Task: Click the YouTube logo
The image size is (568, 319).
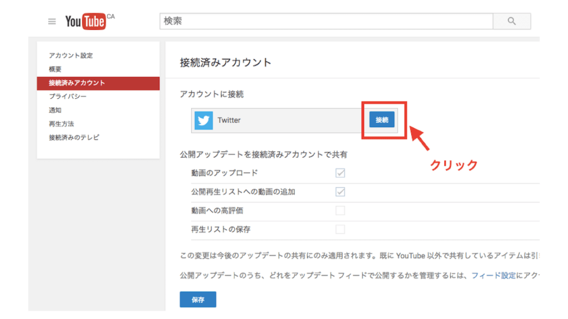Action: pos(86,21)
